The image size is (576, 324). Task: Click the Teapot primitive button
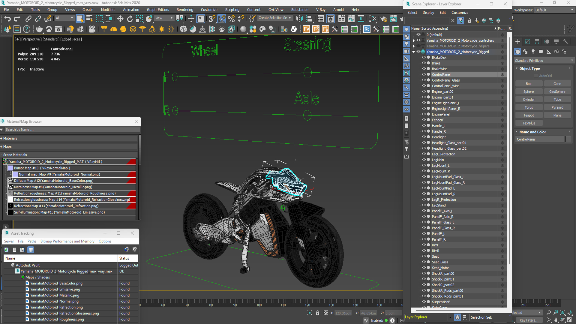[x=529, y=115]
